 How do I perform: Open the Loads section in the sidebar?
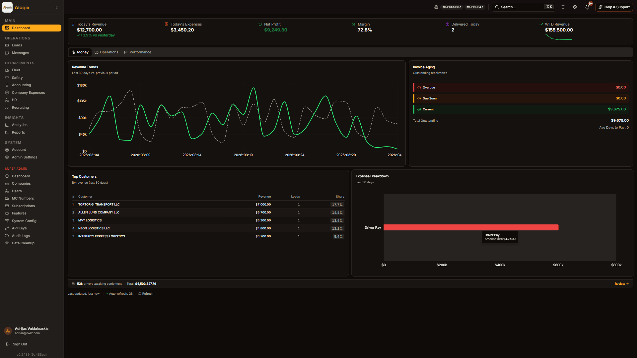pyautogui.click(x=17, y=45)
